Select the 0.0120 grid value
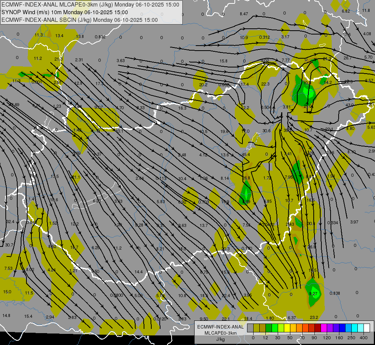375x345 pixels. [x=160, y=319]
